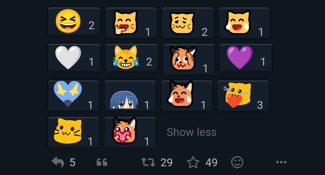React with the cat holding red heart
Screen dimensions: 325x175
click(x=243, y=96)
